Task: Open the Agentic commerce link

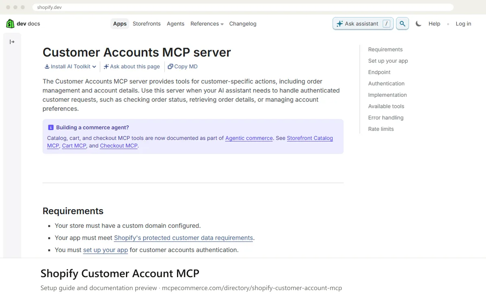Action: [x=249, y=138]
